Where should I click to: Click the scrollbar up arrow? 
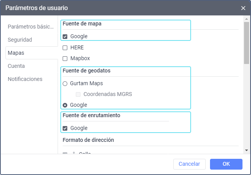pyautogui.click(x=246, y=19)
